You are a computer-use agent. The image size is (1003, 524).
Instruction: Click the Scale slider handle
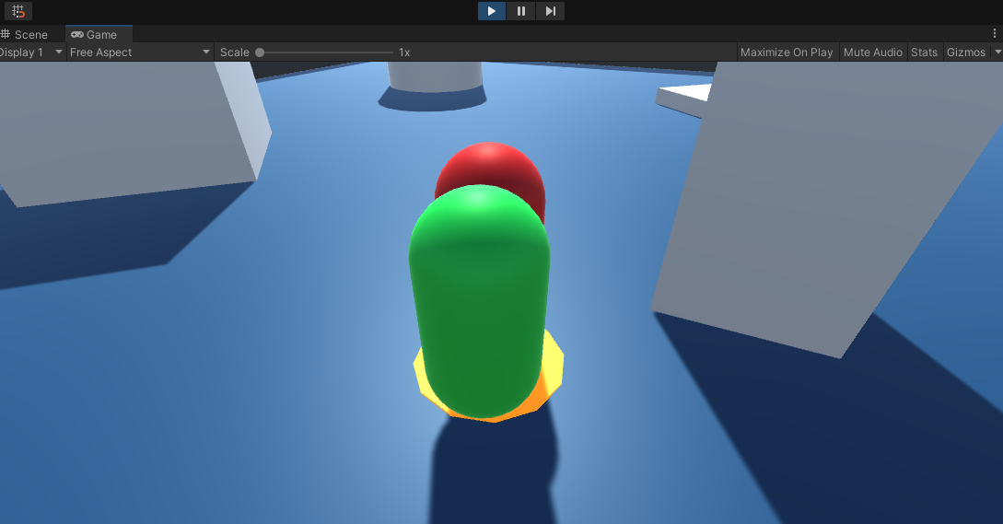coord(260,52)
